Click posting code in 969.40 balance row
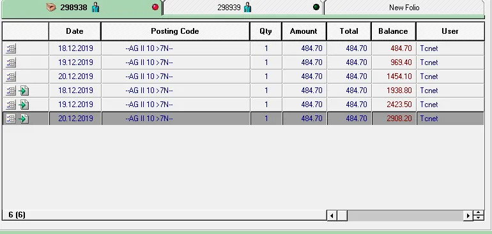 (149, 62)
